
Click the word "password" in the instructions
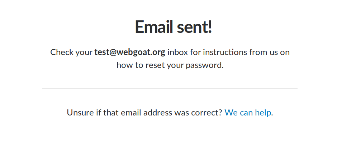[x=204, y=65]
